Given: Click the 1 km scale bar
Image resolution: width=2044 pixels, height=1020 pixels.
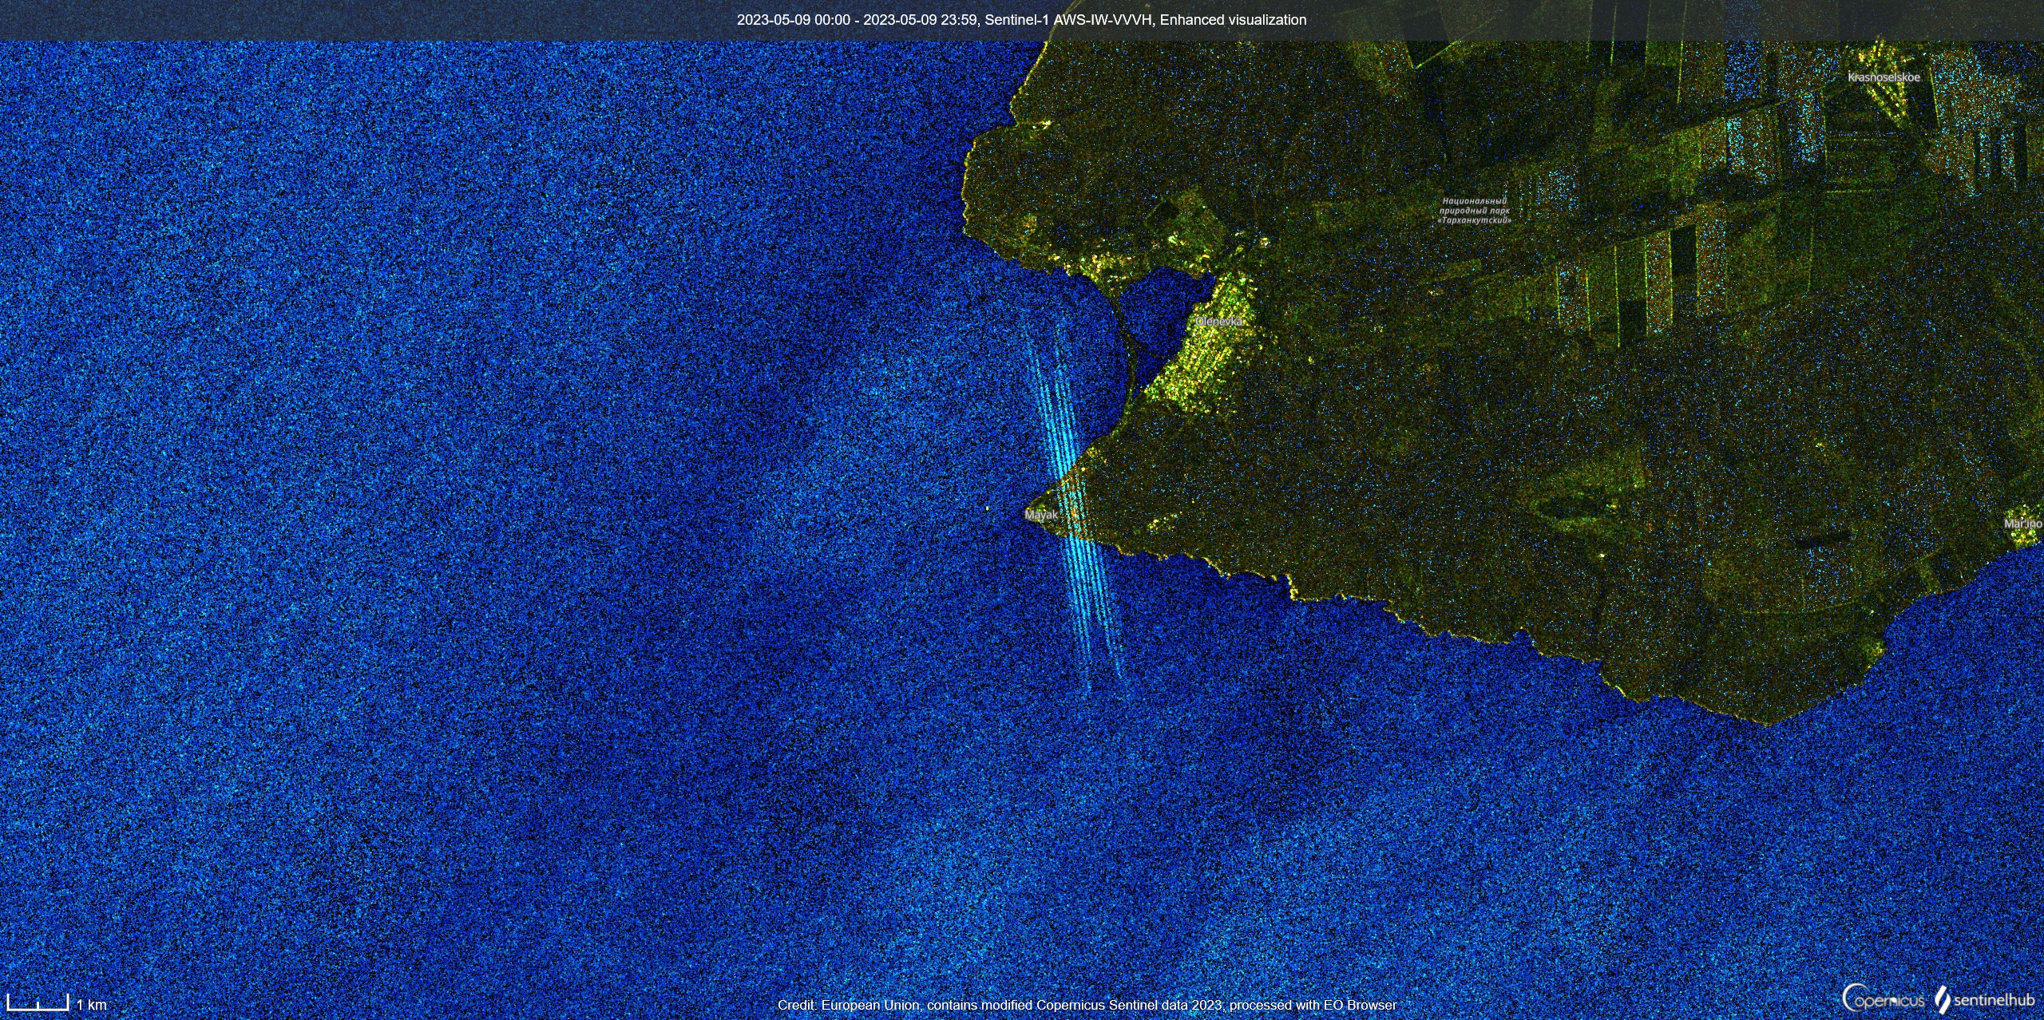Looking at the screenshot, I should click(x=38, y=1004).
